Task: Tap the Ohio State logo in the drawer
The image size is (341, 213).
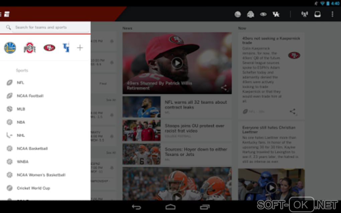Action: click(x=29, y=47)
